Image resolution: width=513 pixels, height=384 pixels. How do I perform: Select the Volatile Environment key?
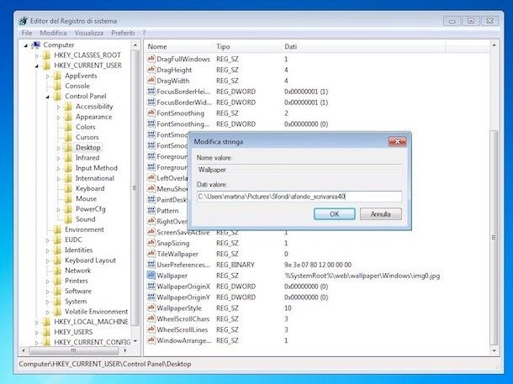coord(96,312)
